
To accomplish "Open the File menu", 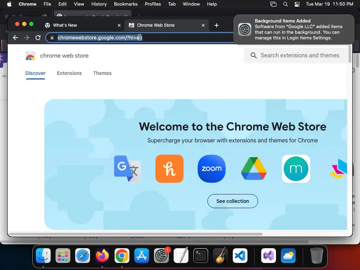I will point(47,4).
